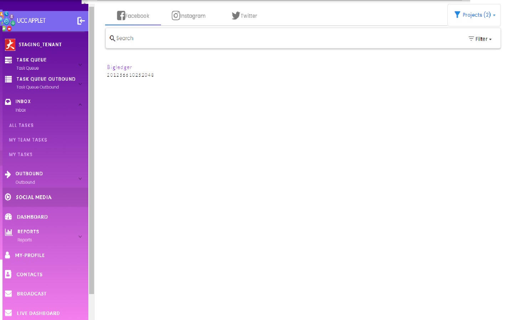Open the Bigledger page entry

119,67
